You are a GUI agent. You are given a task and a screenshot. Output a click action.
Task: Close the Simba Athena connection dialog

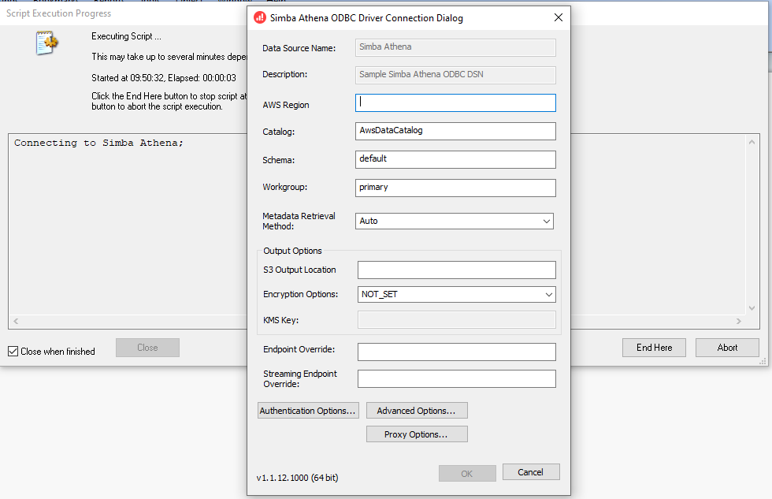pos(559,17)
